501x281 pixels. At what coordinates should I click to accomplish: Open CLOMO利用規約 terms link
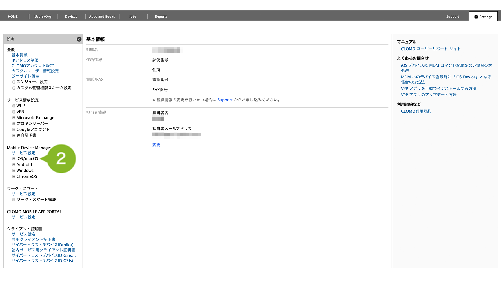[x=416, y=111]
